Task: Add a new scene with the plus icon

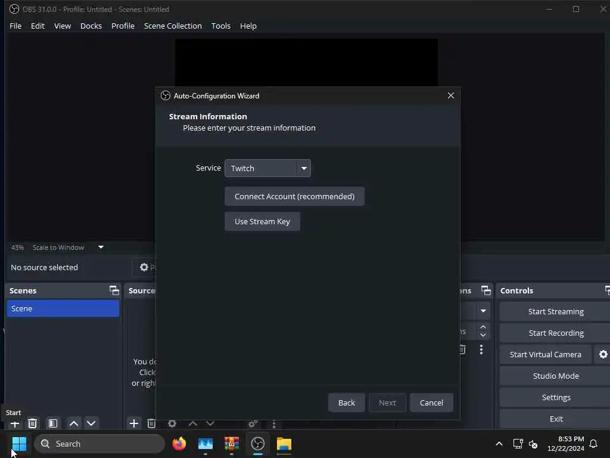Action: (15, 423)
